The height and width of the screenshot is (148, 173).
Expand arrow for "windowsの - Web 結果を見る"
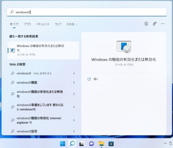tap(74, 73)
